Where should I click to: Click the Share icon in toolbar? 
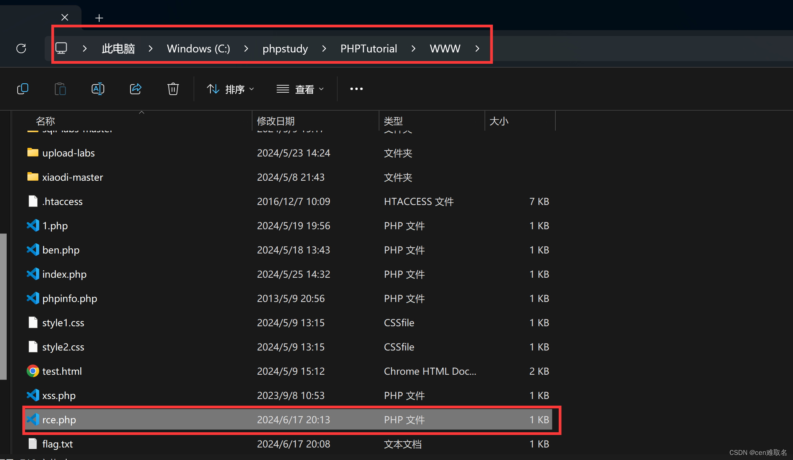pos(135,89)
